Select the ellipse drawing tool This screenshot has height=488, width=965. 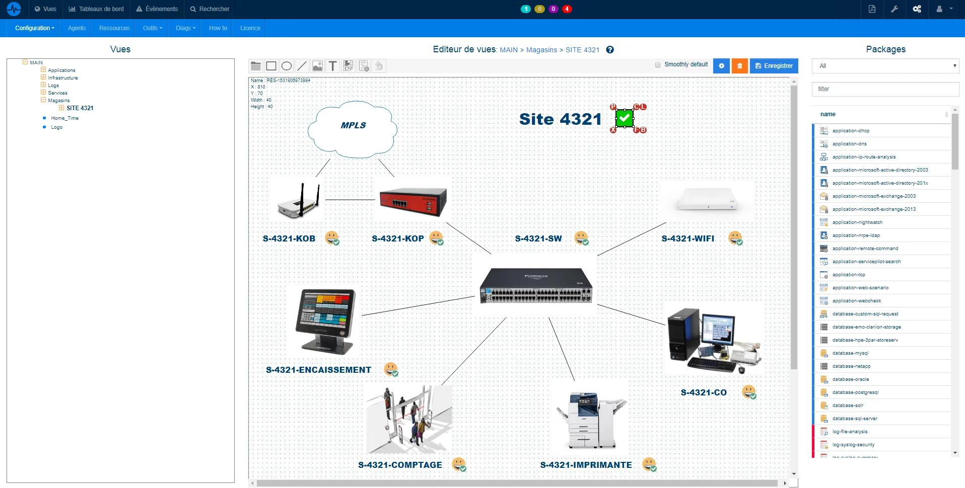286,66
